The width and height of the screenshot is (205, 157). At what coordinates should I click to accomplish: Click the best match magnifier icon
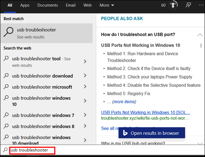pyautogui.click(x=9, y=32)
